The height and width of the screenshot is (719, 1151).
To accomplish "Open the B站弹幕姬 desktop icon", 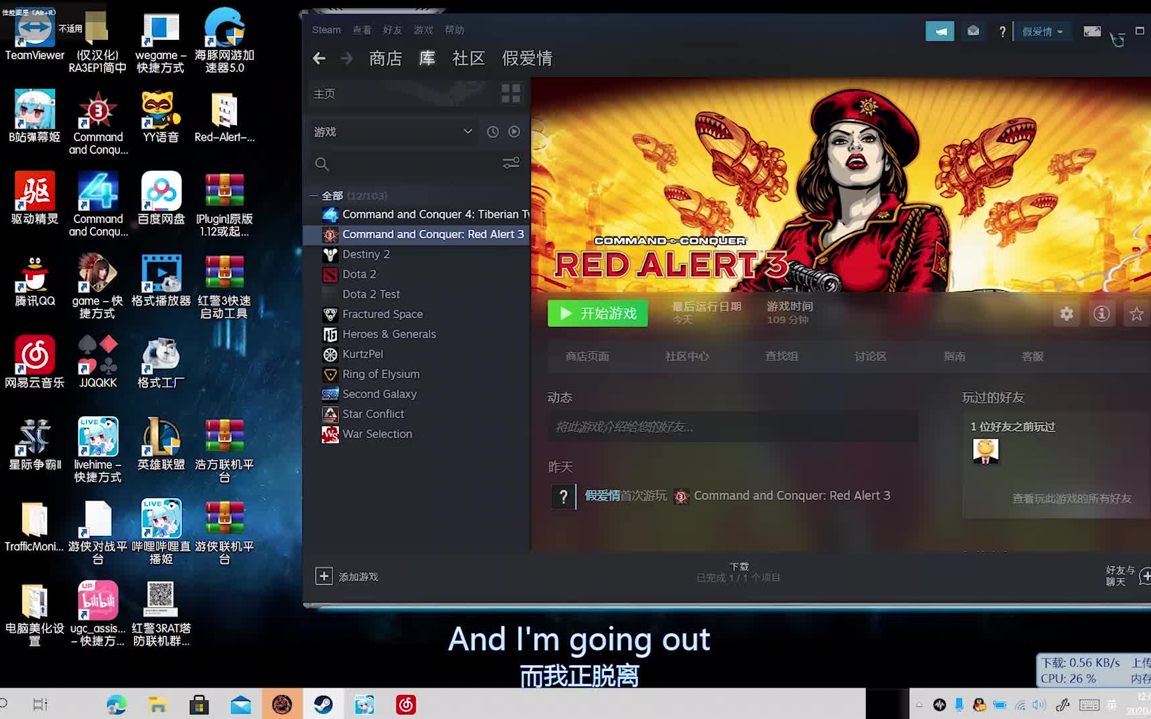I will 35,117.
